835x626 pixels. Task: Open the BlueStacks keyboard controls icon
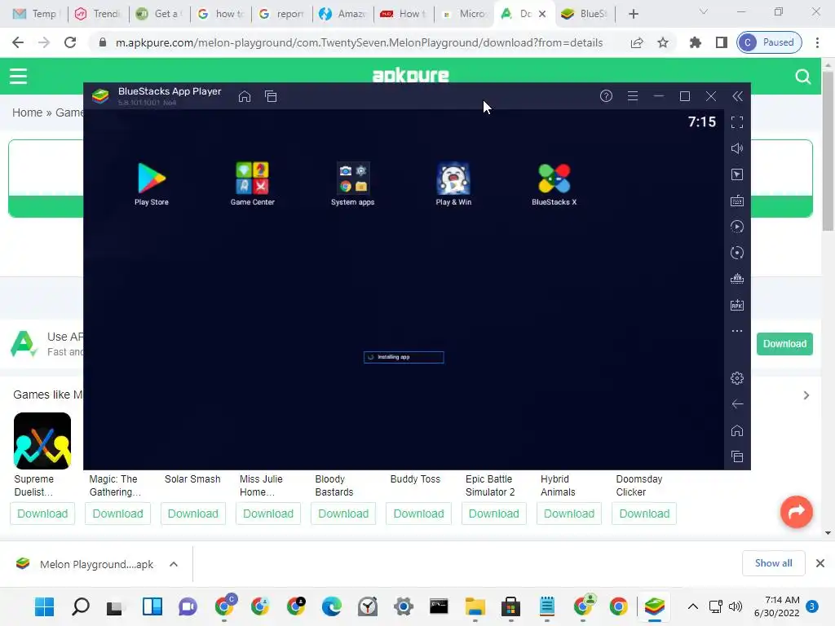(737, 201)
